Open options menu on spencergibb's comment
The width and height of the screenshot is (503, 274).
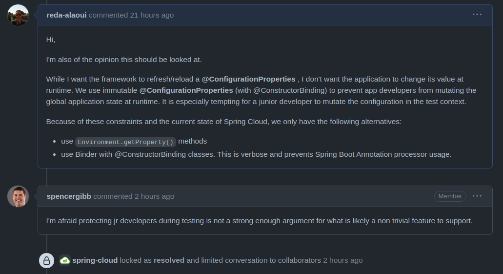coord(477,196)
